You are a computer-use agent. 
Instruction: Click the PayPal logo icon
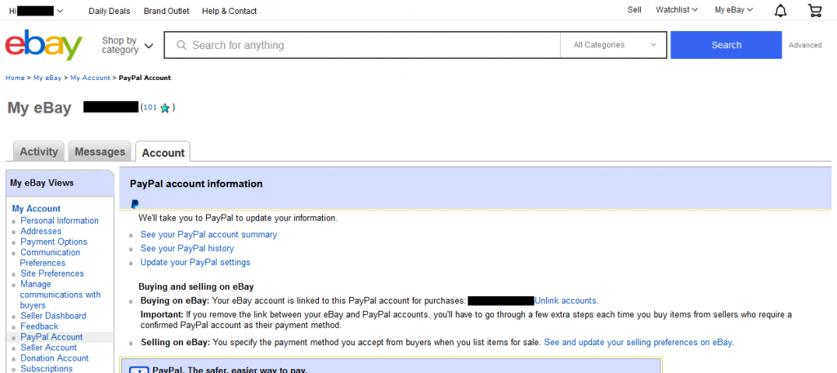(135, 205)
